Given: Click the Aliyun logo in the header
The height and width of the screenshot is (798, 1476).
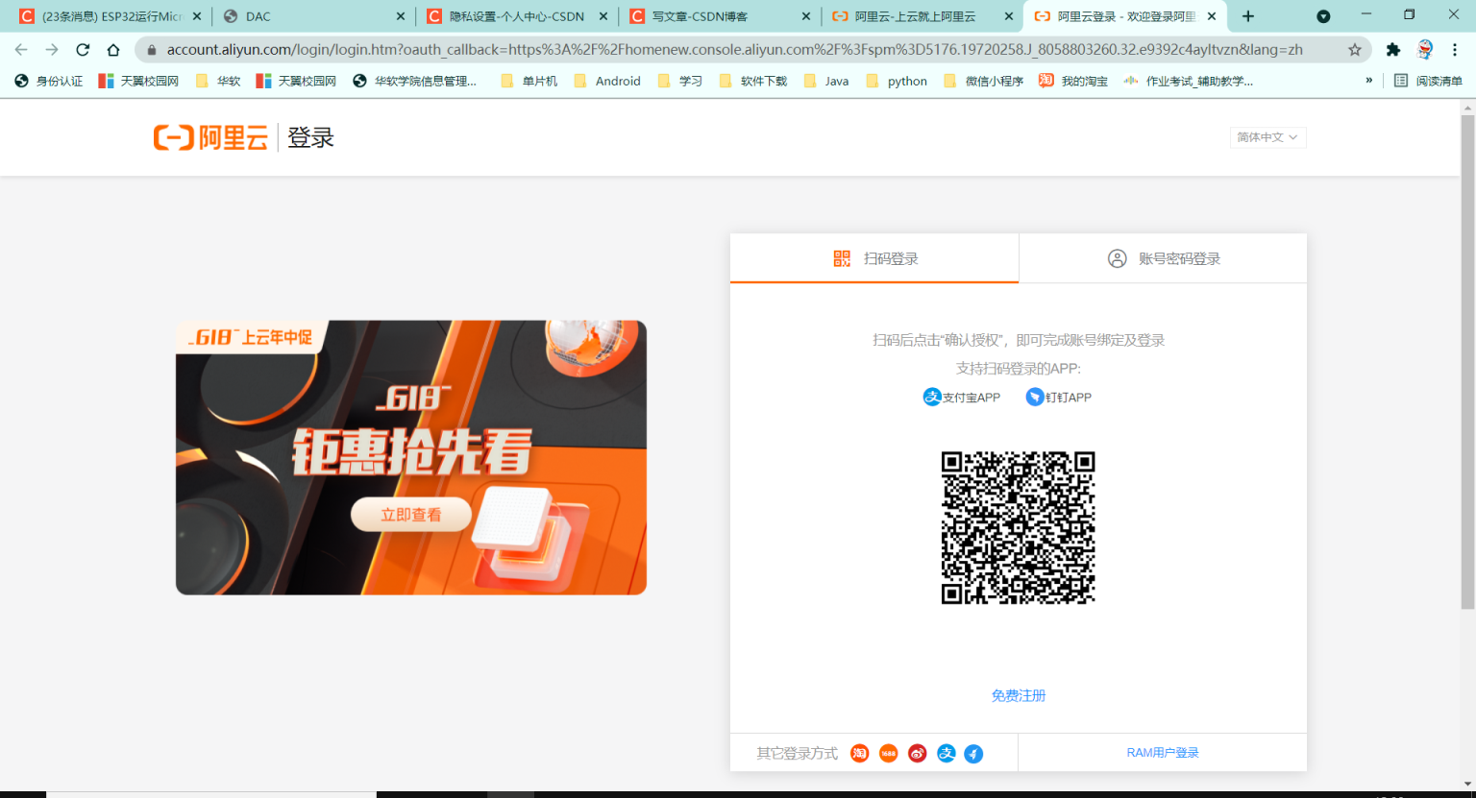Looking at the screenshot, I should (210, 138).
